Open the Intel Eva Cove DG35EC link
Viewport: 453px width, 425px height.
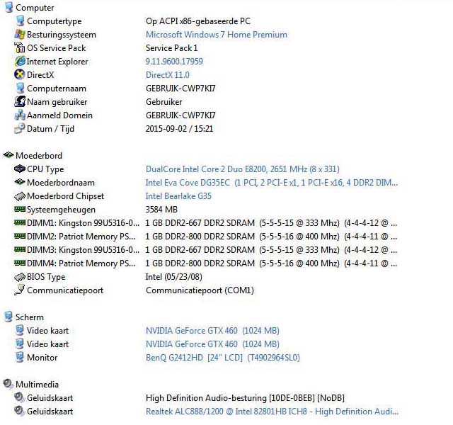tap(272, 183)
